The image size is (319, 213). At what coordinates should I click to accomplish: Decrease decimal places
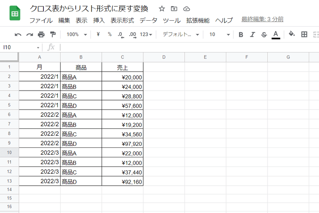(121, 35)
